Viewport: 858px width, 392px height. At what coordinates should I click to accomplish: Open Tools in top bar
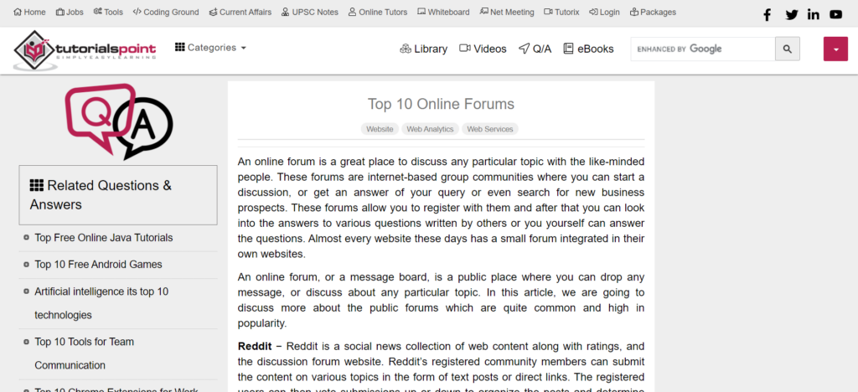click(x=108, y=12)
